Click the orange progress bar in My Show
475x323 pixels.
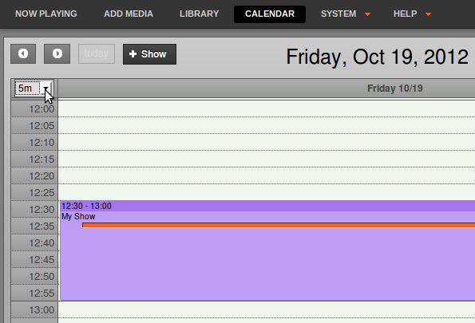click(x=279, y=225)
